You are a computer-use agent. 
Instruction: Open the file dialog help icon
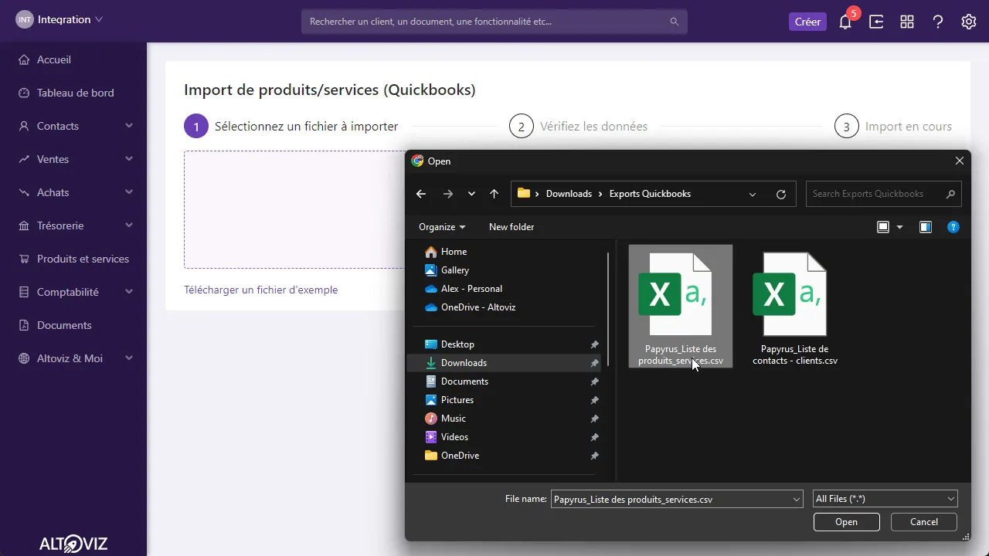[953, 227]
